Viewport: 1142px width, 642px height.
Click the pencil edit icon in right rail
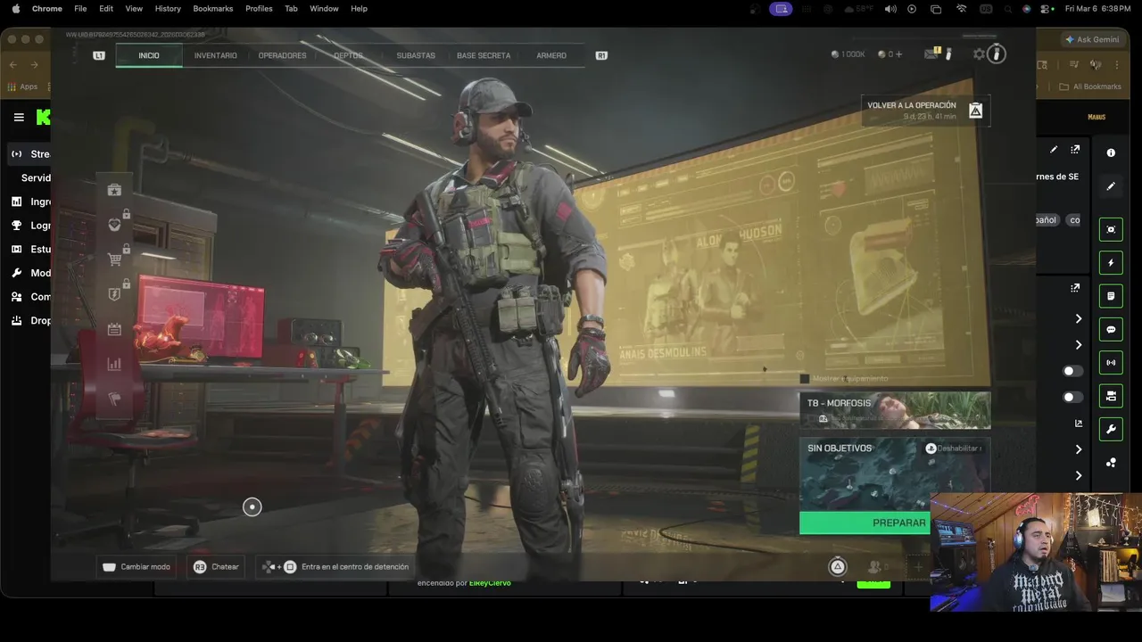[x=1111, y=186]
